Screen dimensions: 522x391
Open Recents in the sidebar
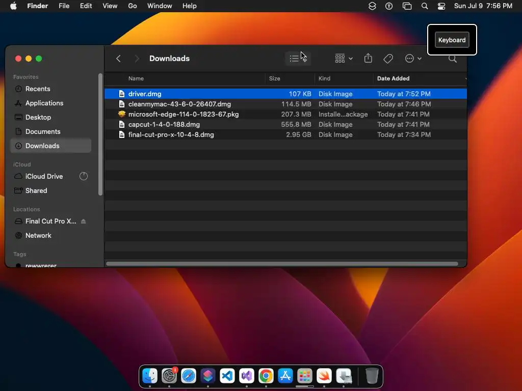click(x=50, y=89)
